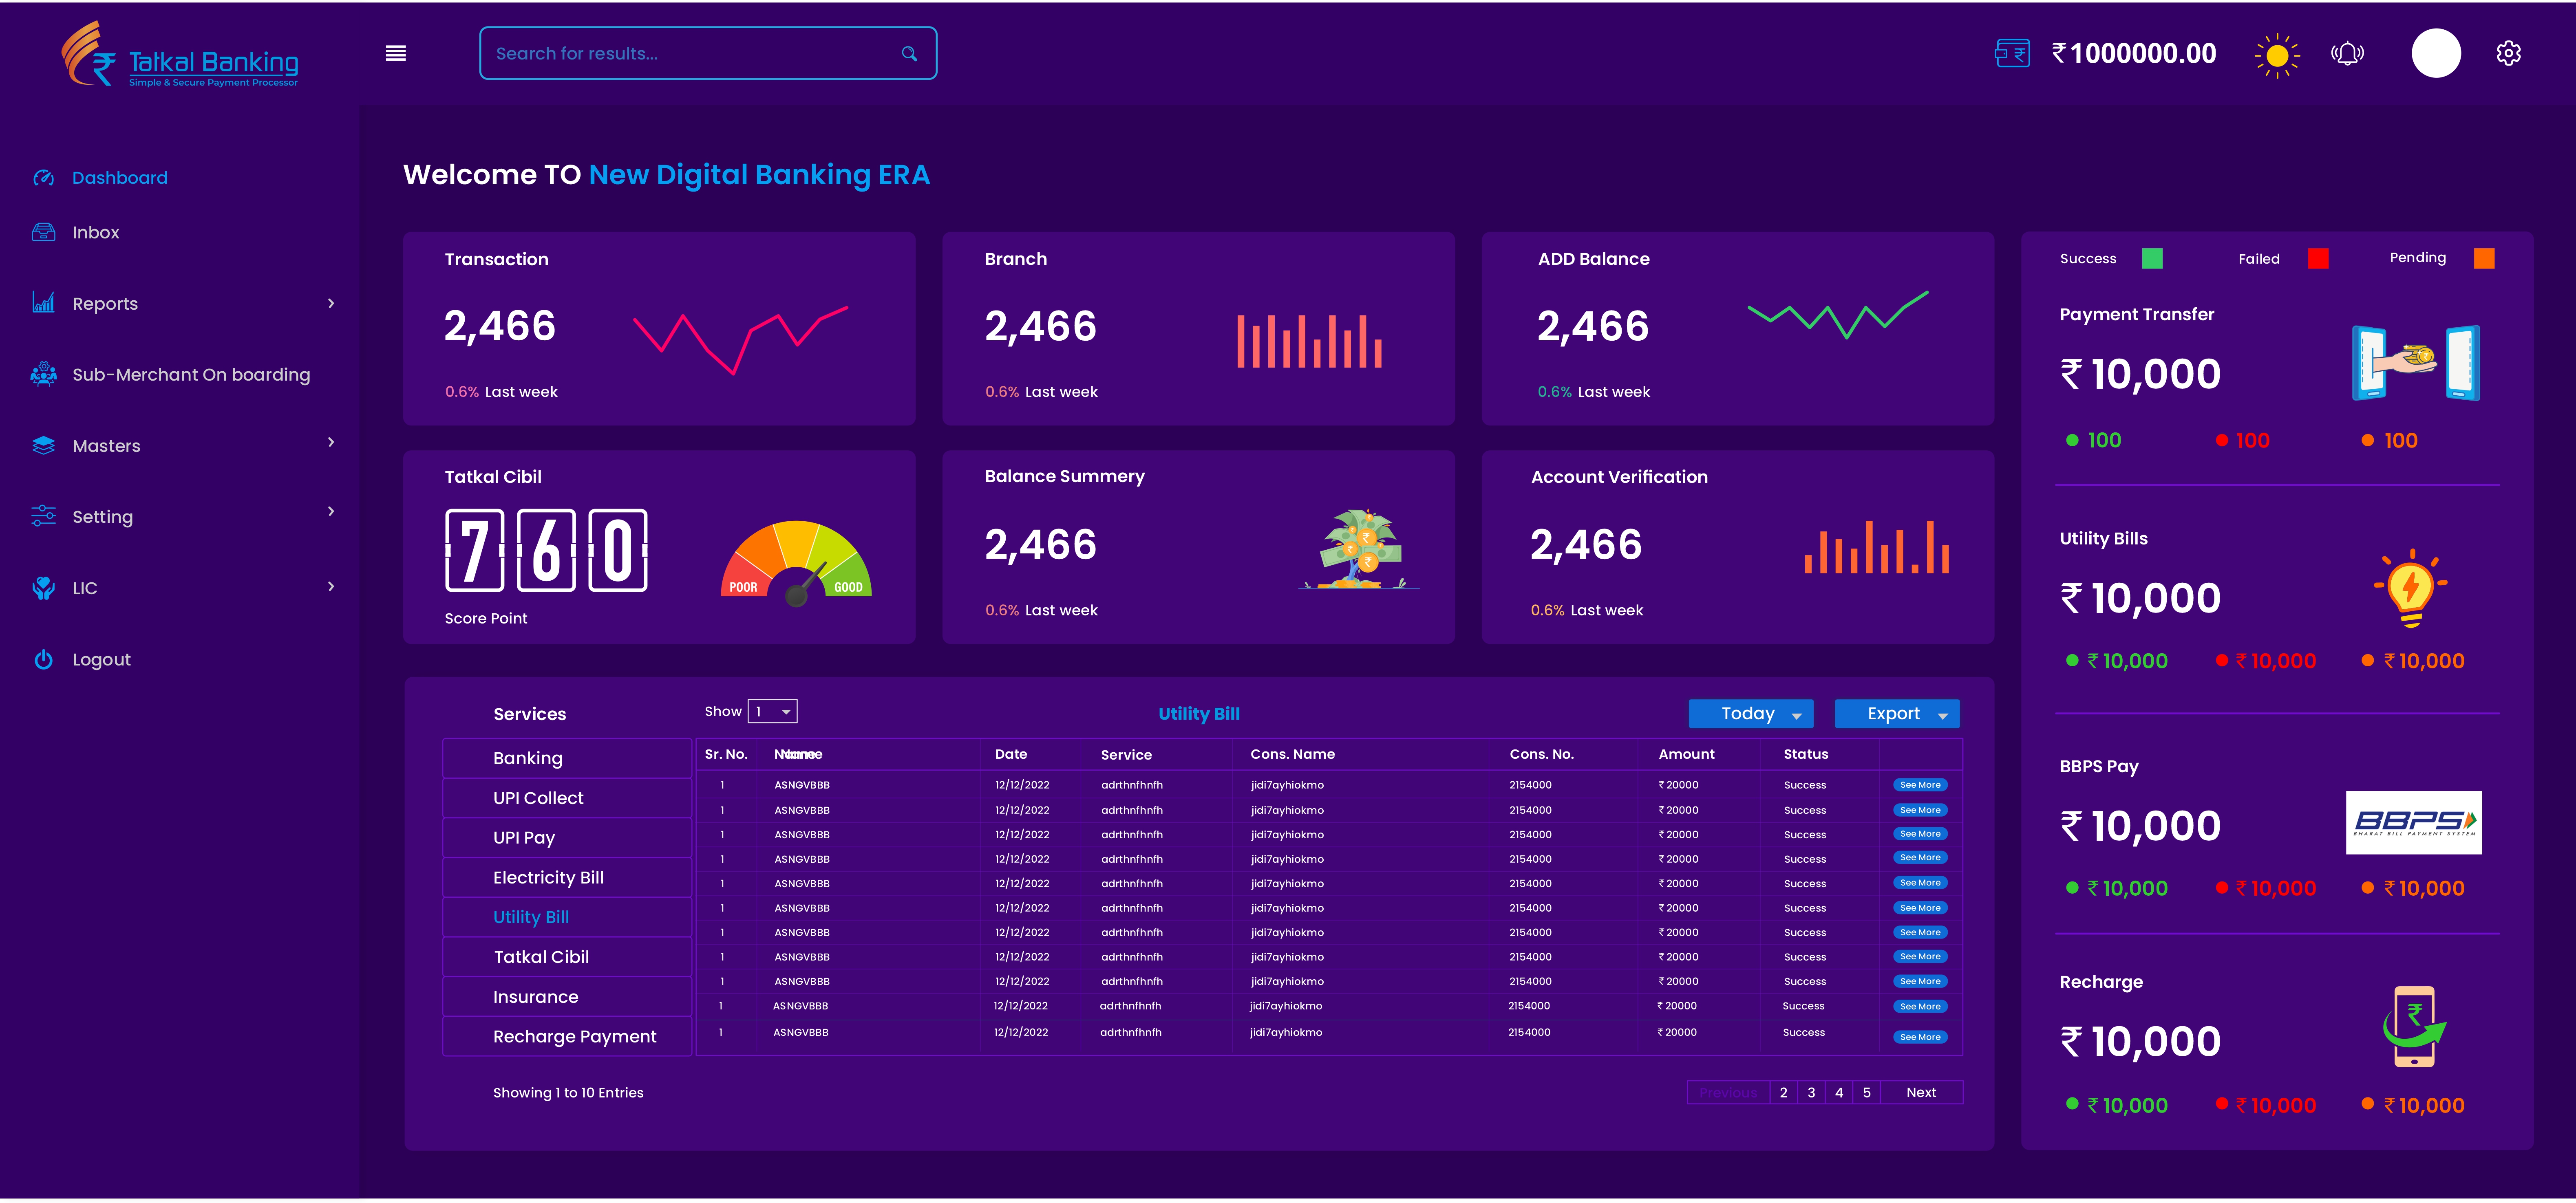This screenshot has width=2576, height=1203.
Task: Open the Show entries dropdown
Action: tap(773, 712)
